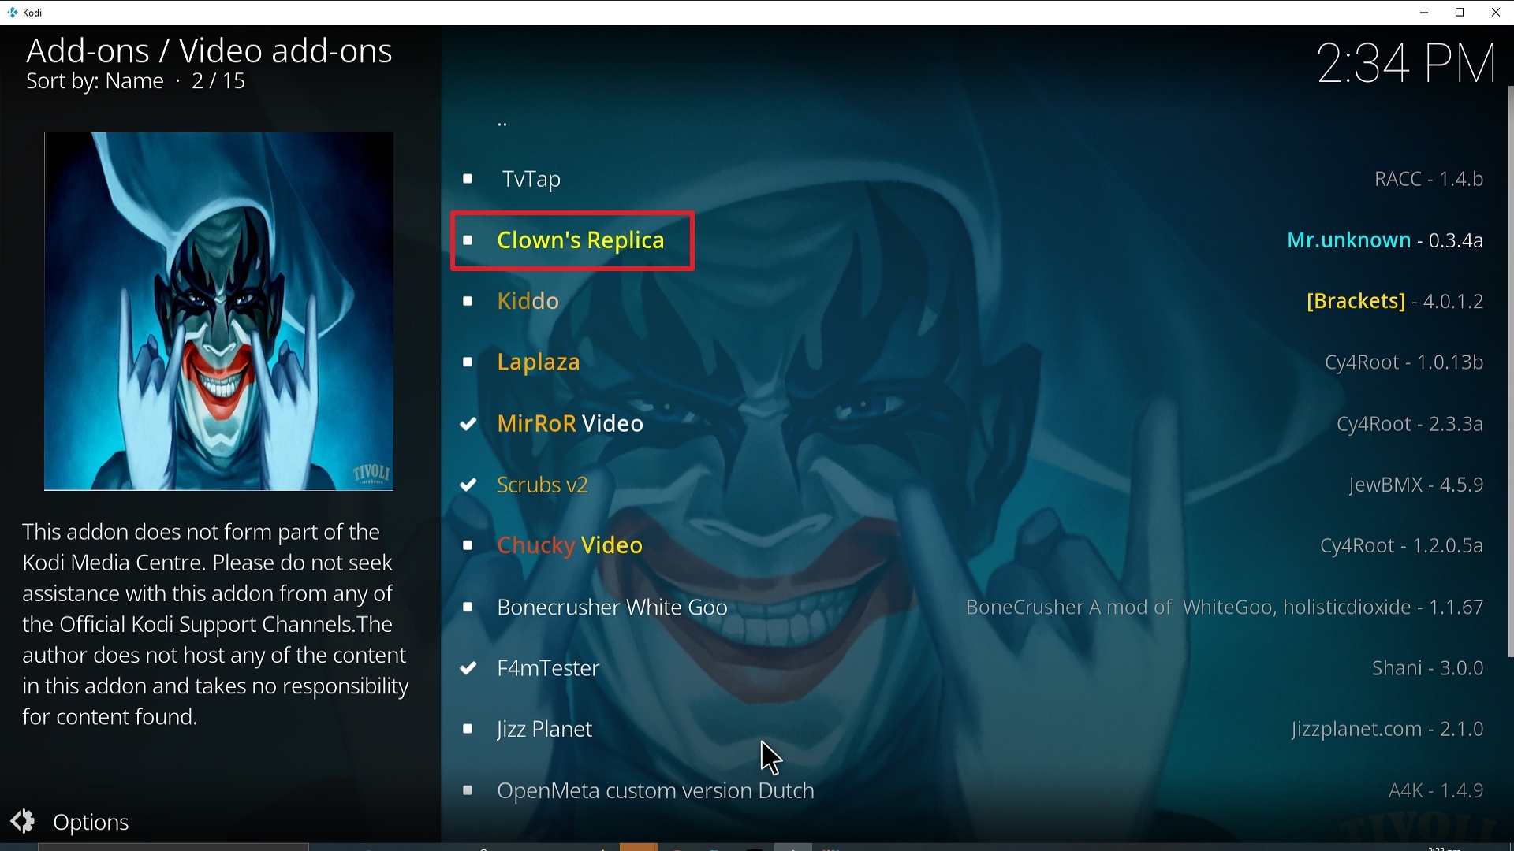Image resolution: width=1514 pixels, height=851 pixels.
Task: Click 'Mr.unknown - 0.3.4a' author text
Action: pyautogui.click(x=1385, y=240)
